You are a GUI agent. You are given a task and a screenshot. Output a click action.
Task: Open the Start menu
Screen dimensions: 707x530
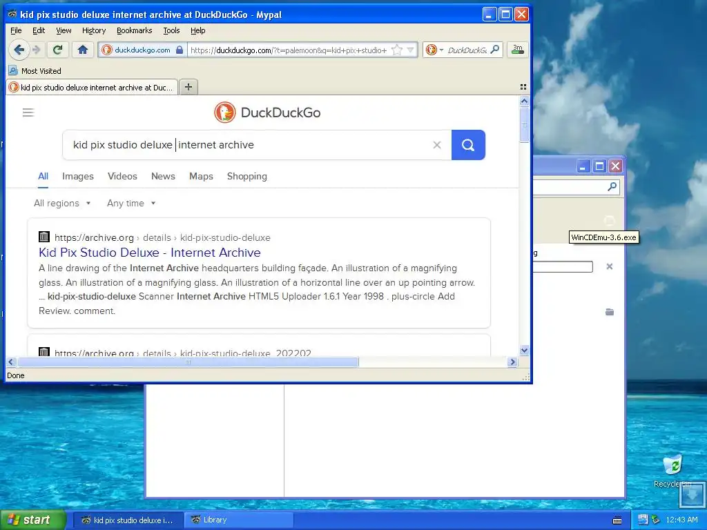pyautogui.click(x=32, y=520)
